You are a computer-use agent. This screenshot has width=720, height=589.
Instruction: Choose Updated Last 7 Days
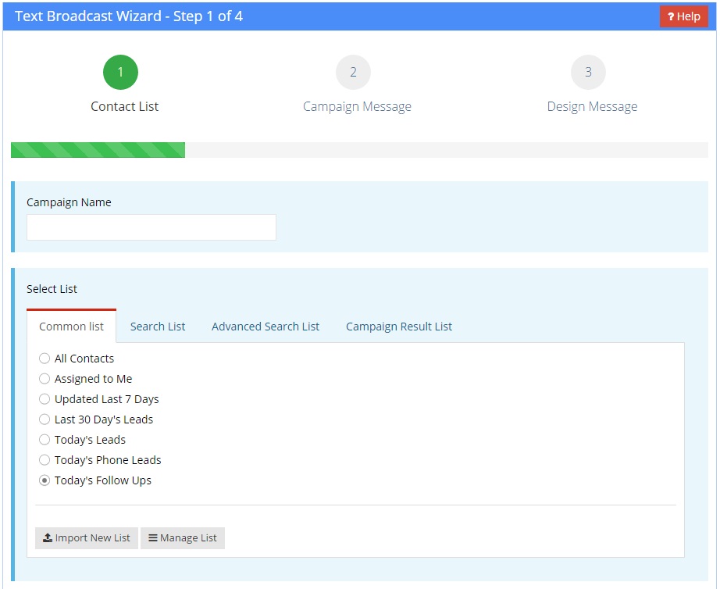point(45,398)
